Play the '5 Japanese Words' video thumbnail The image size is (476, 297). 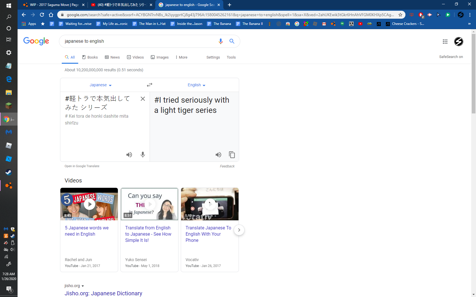[89, 204]
